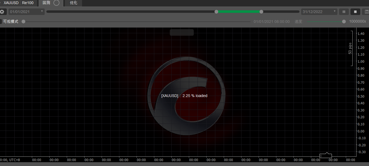Click the save report floppy icon
This screenshot has width=369, height=166.
(x=366, y=12)
